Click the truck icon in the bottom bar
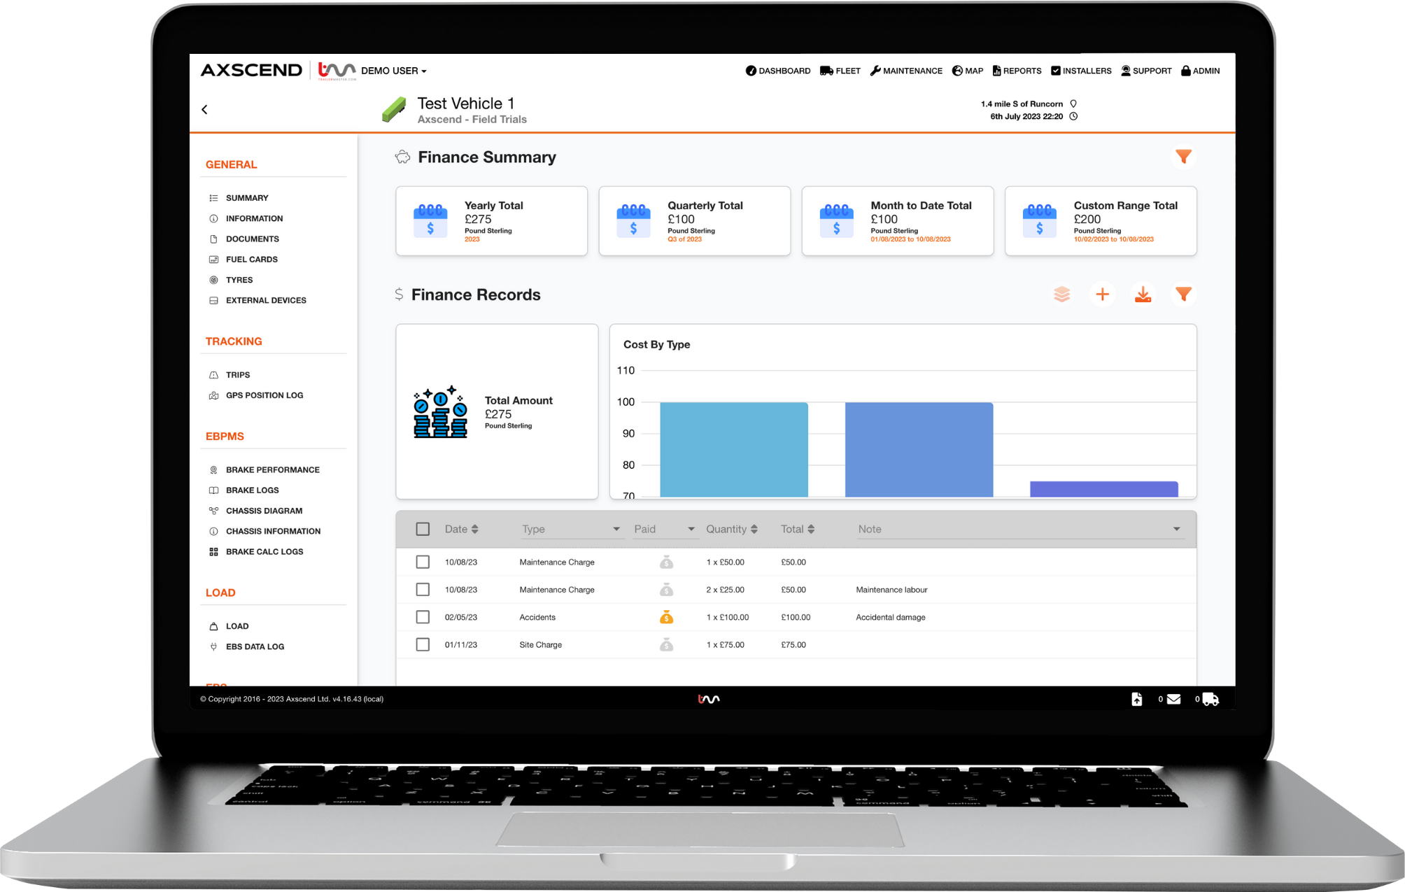 tap(1210, 698)
